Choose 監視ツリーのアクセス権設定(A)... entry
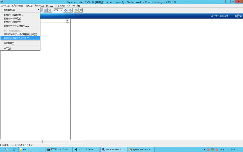Screen dimensions: 243x152 click(x=20, y=26)
